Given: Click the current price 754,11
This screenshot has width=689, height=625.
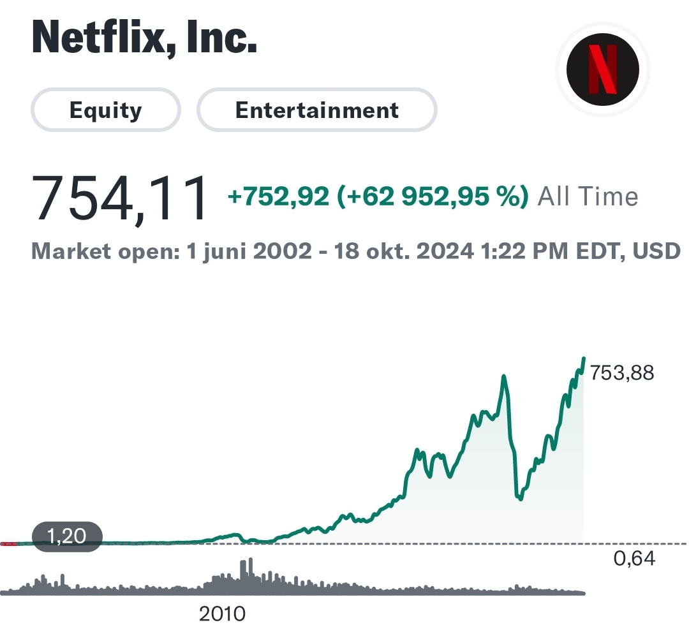Looking at the screenshot, I should 121,198.
